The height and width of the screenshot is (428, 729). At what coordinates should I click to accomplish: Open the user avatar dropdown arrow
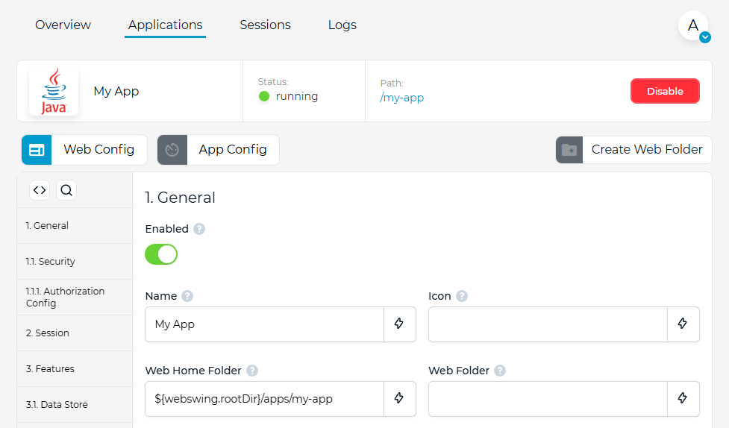[705, 37]
